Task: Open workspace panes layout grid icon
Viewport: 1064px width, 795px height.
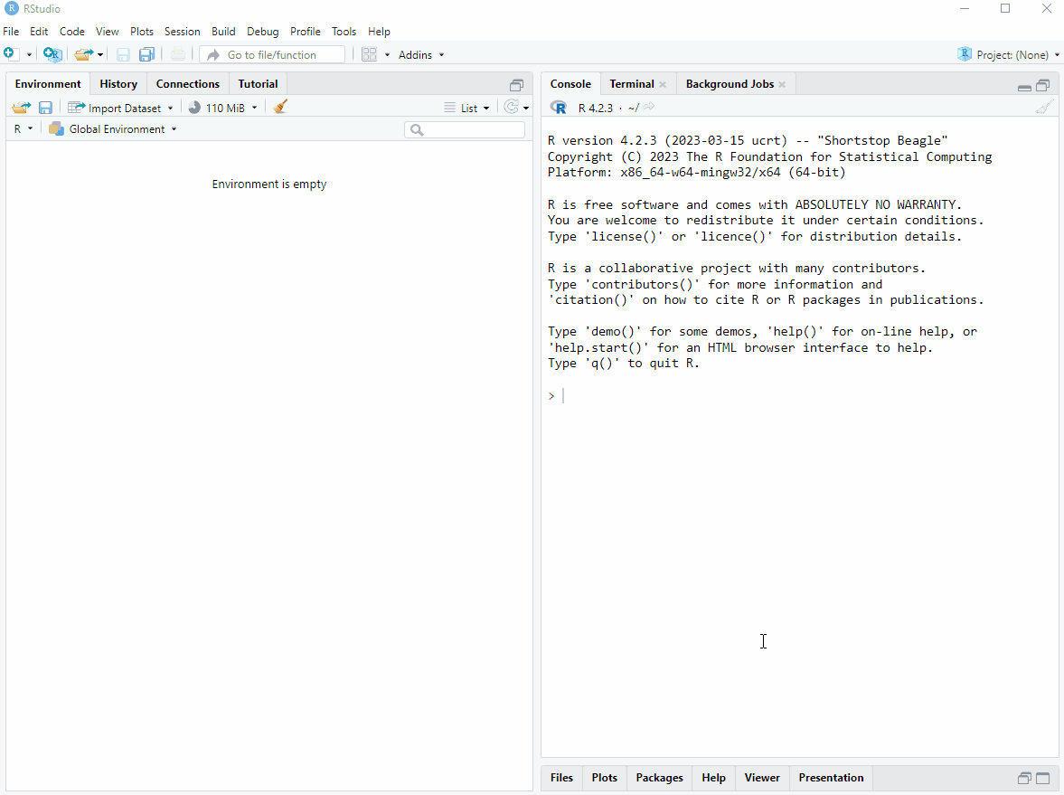Action: point(369,54)
